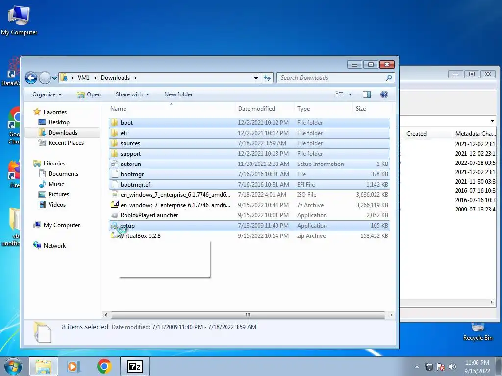Open the recent locations dropdown beside navigation arrows
The image size is (502, 376).
coord(54,78)
